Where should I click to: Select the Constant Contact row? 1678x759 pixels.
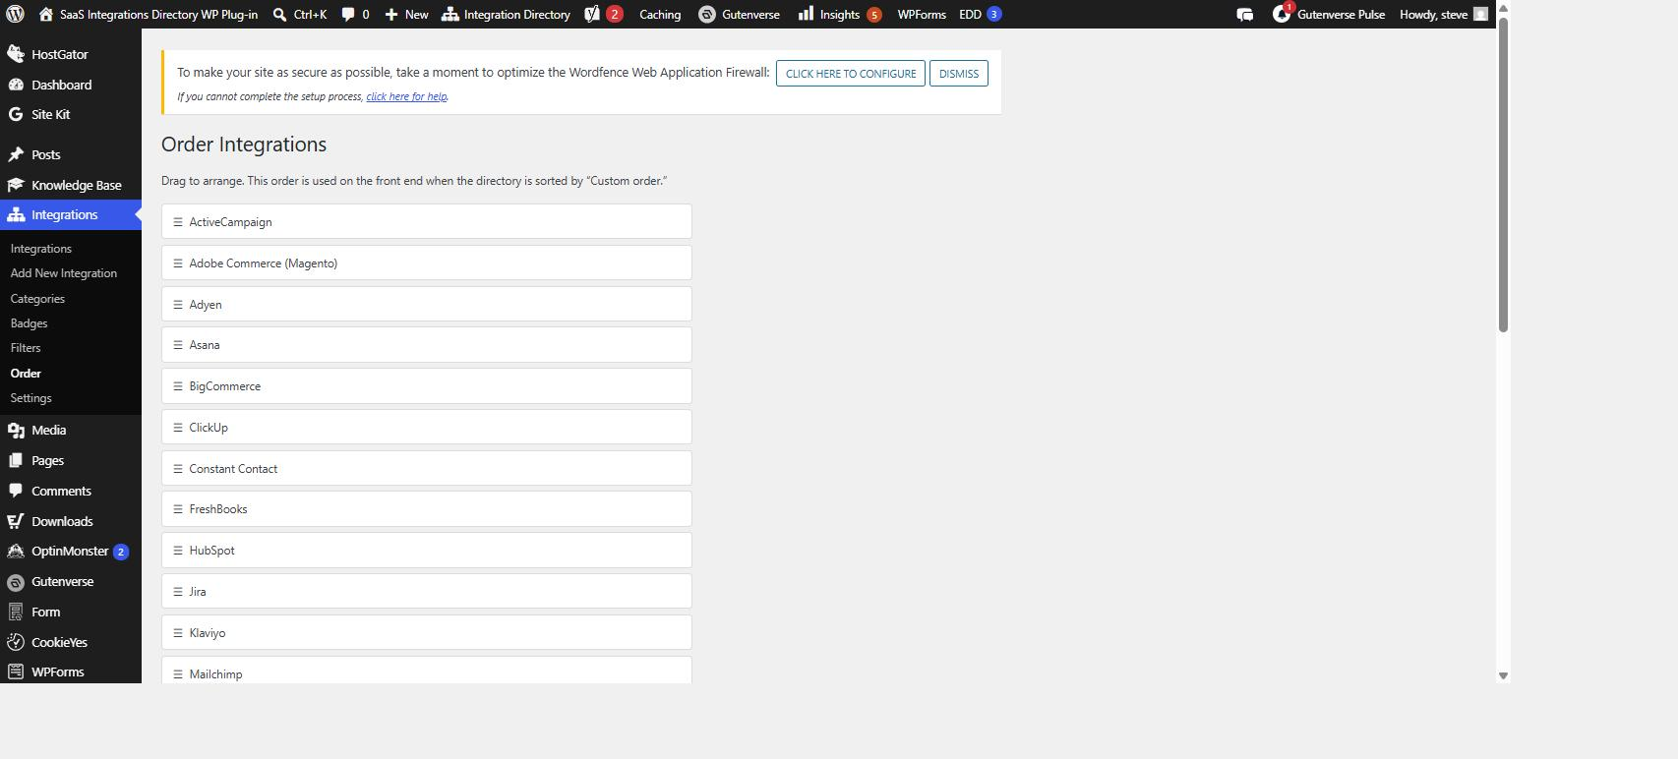coord(427,468)
